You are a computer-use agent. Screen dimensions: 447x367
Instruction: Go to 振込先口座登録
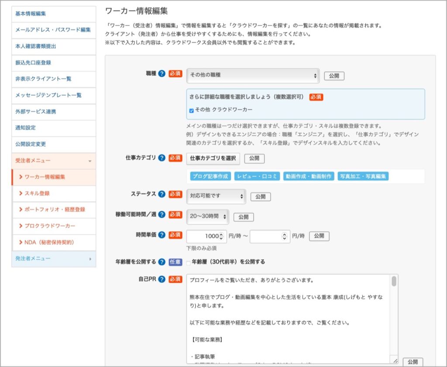(54, 63)
